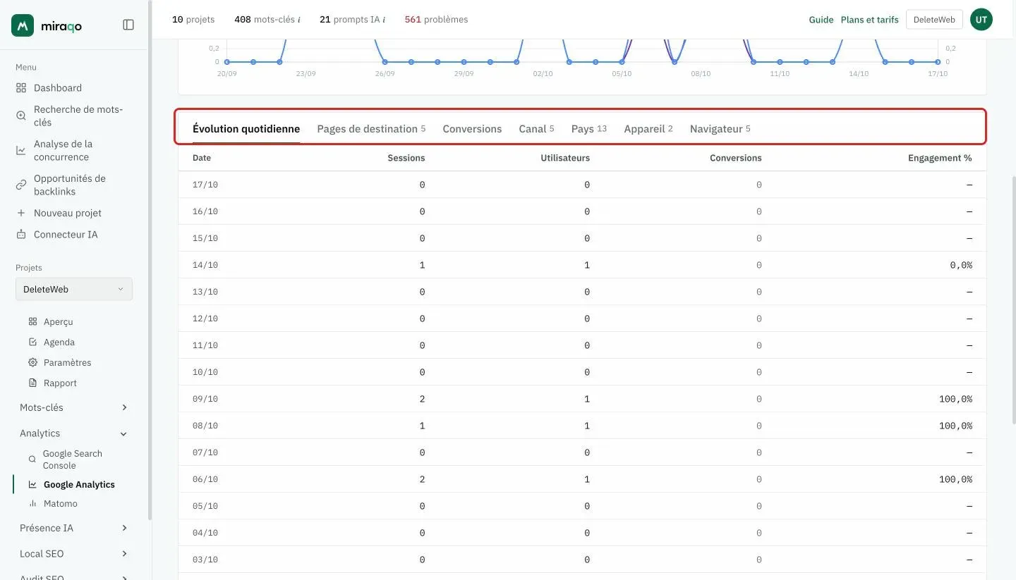1016x580 pixels.
Task: Click the Connecteur IA robot icon
Action: pyautogui.click(x=21, y=234)
